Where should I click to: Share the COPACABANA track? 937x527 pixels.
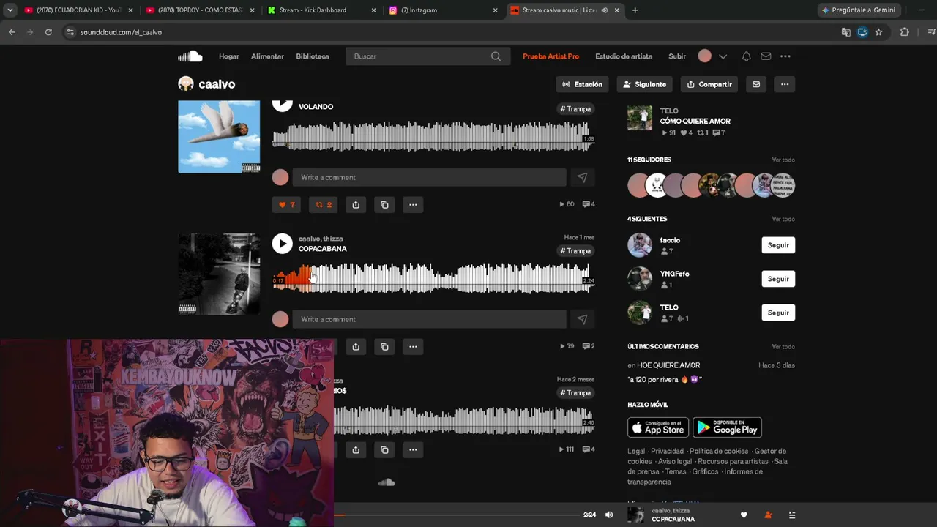coord(356,346)
